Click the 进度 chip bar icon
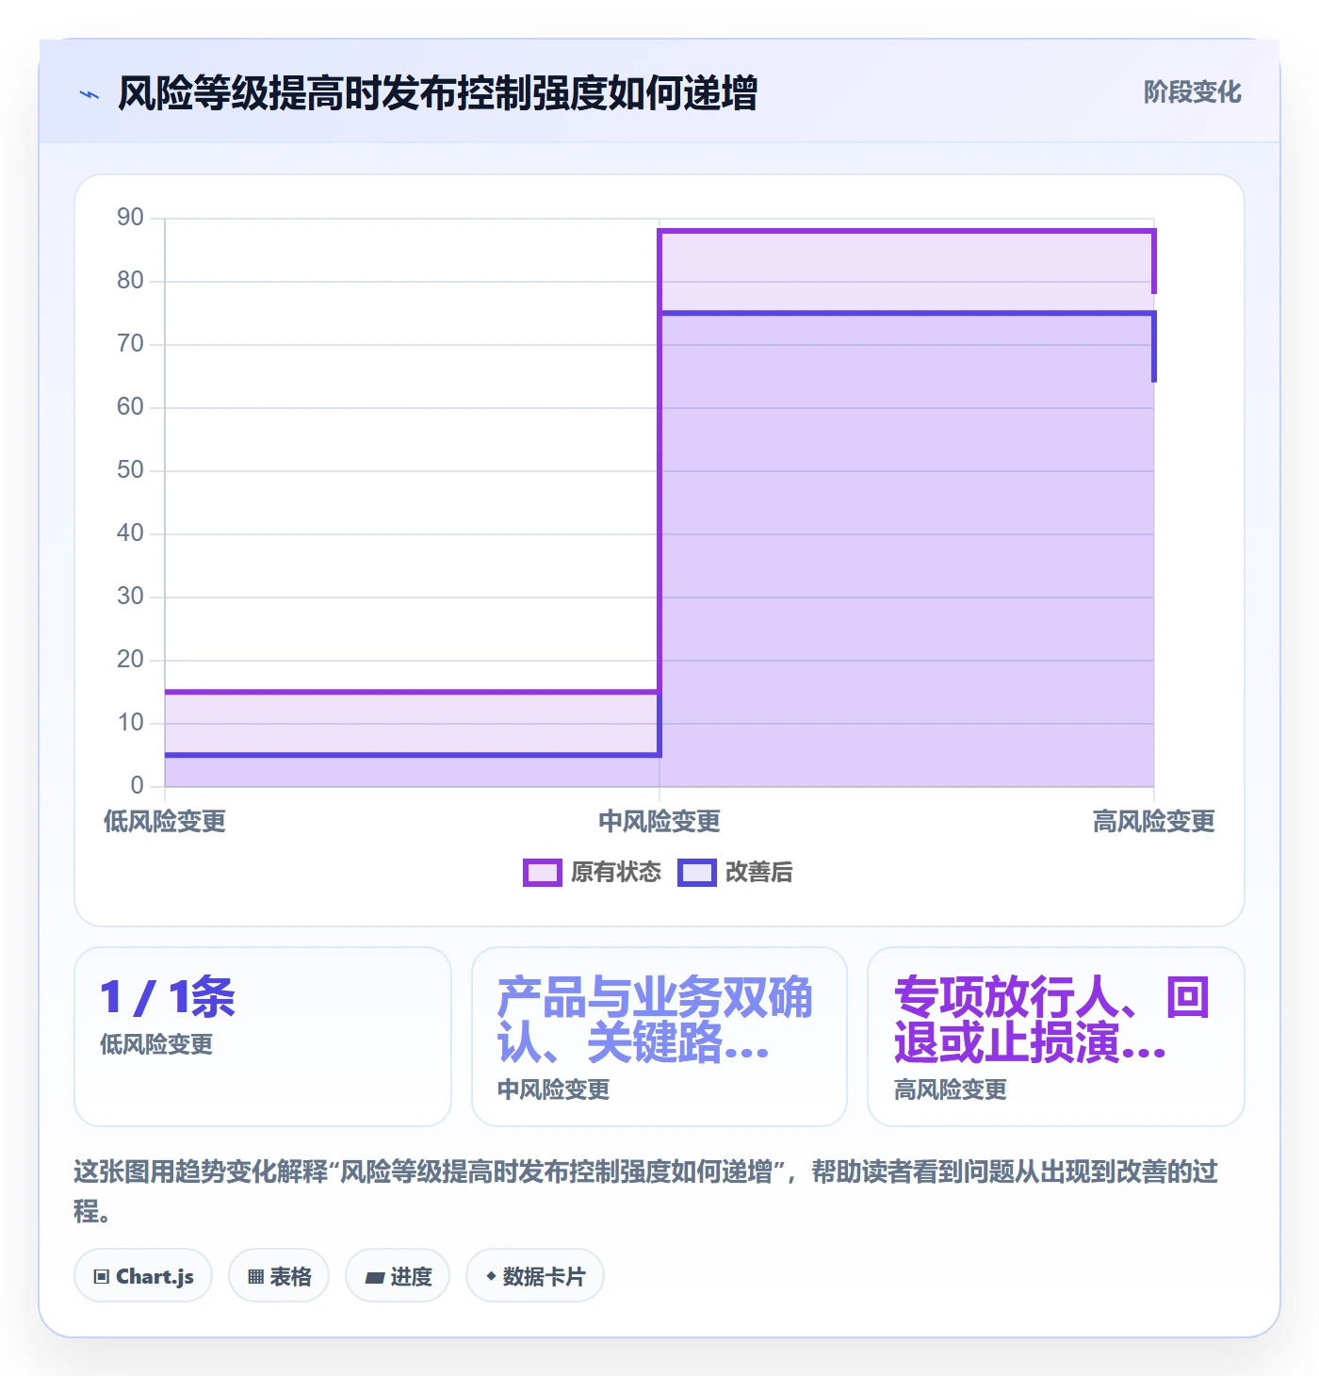This screenshot has width=1319, height=1376. (x=375, y=1278)
